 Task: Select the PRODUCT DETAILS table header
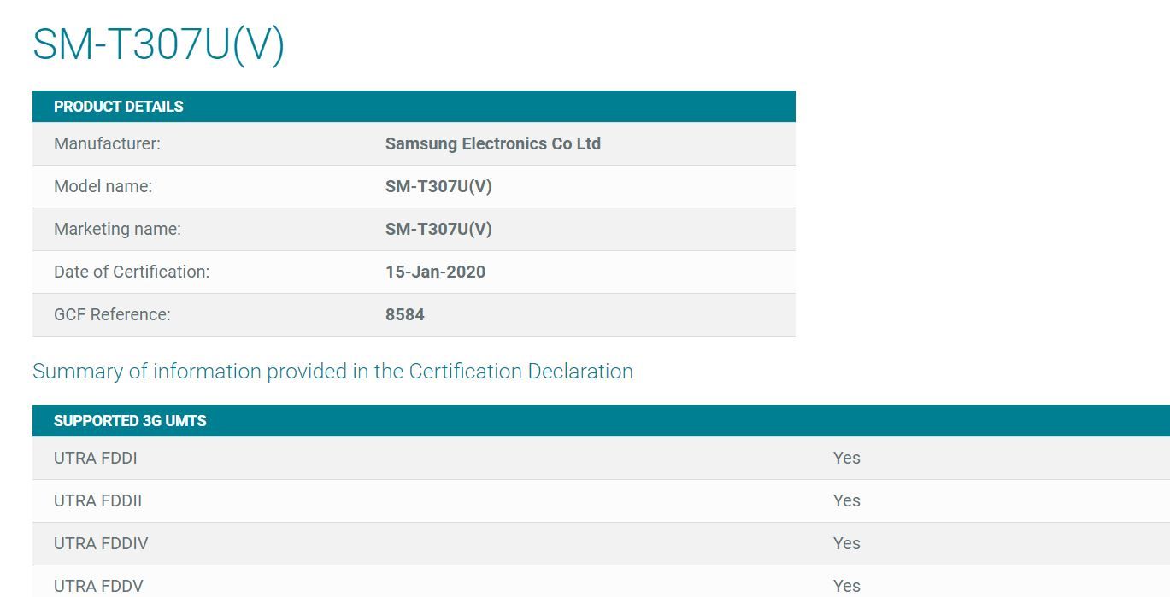[x=119, y=107]
